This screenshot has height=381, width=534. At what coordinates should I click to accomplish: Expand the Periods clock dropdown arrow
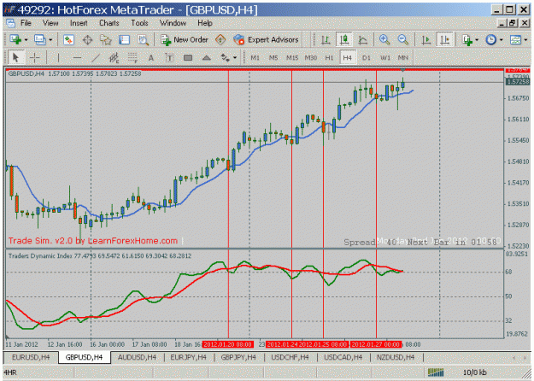point(501,40)
